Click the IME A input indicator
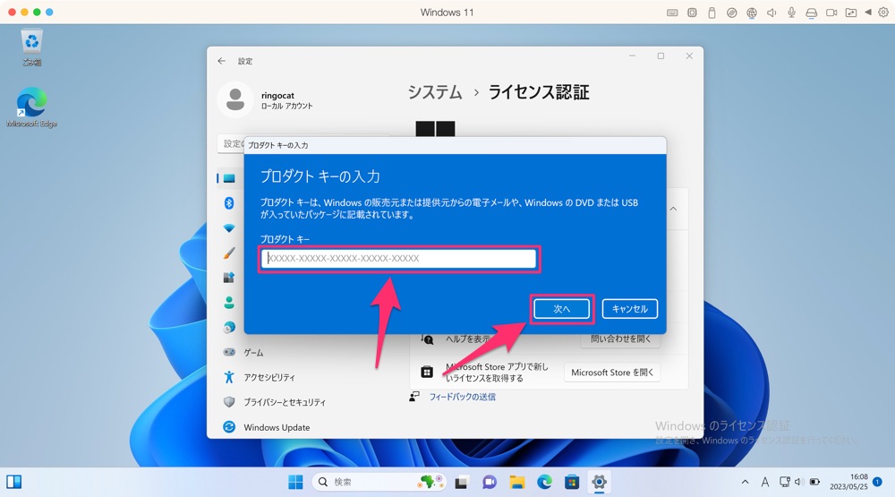The width and height of the screenshot is (895, 497). [765, 482]
